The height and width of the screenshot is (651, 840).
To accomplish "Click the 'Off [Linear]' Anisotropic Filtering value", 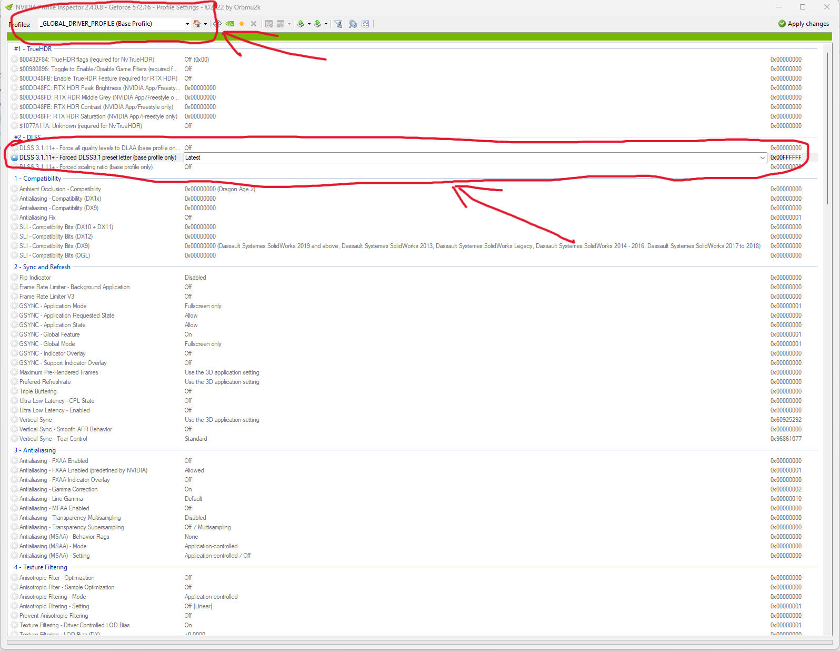I will [198, 606].
